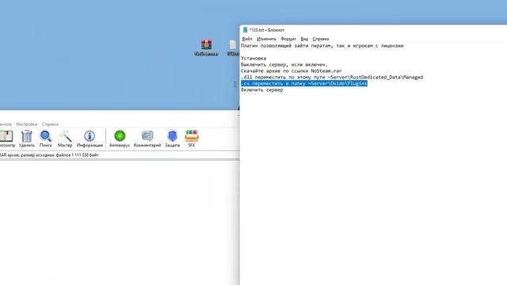Click the Просмотр (View) book icon in WinRAR
The image size is (507, 285).
pyautogui.click(x=6, y=139)
